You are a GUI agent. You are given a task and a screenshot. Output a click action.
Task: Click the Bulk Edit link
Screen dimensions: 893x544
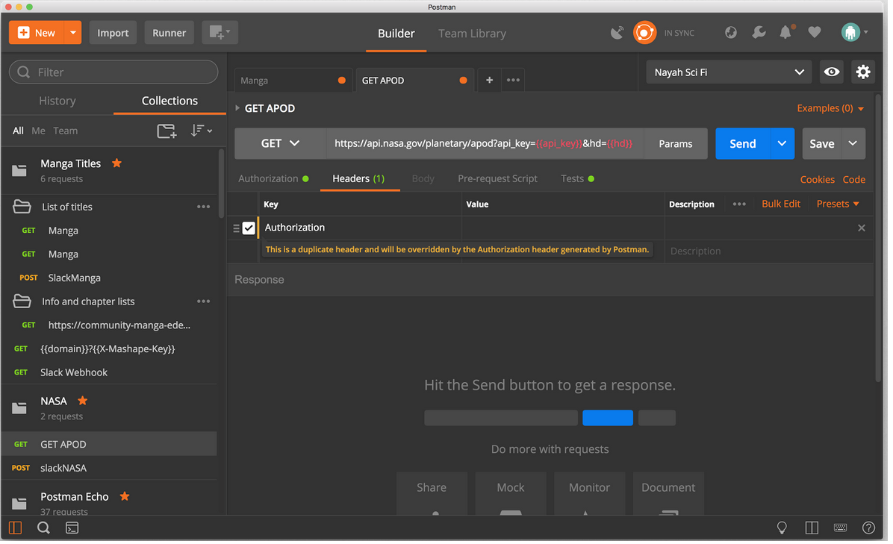[x=781, y=204]
